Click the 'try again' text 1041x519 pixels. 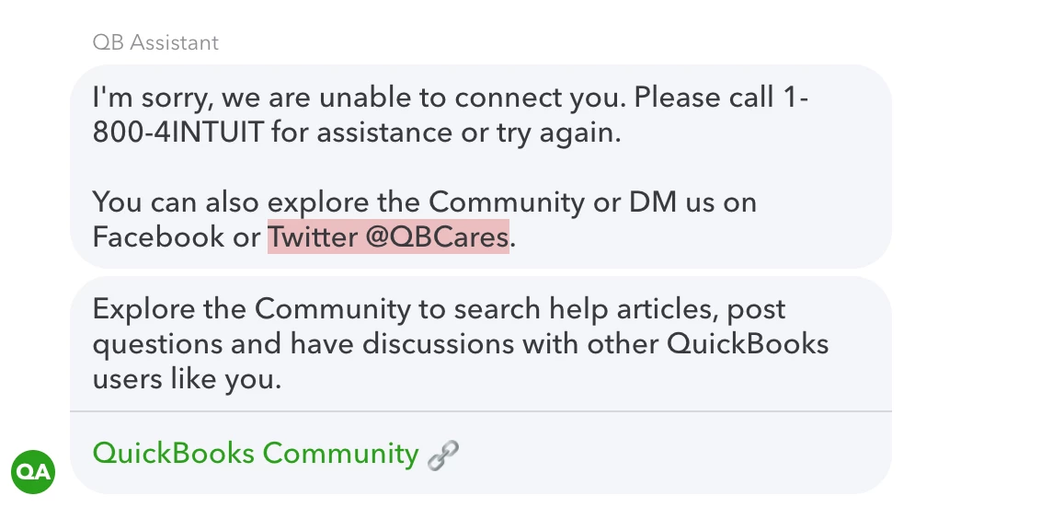tap(558, 133)
